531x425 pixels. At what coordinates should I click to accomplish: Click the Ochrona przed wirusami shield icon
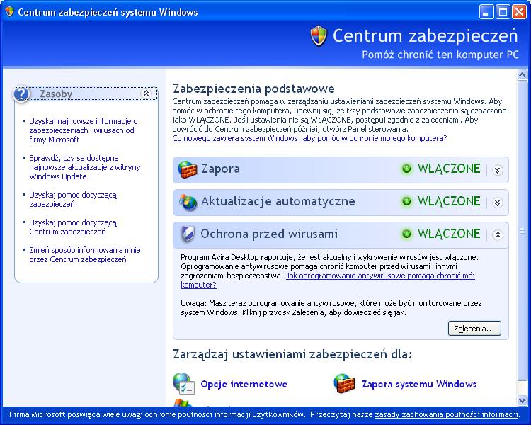click(x=188, y=234)
